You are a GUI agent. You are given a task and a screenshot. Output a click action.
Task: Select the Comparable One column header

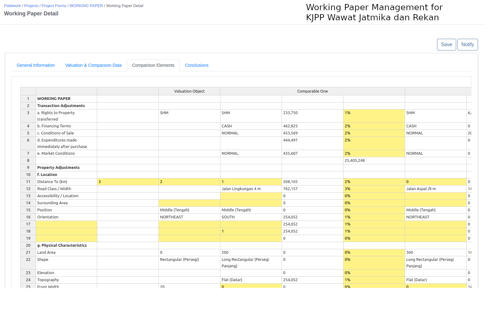[x=312, y=91]
